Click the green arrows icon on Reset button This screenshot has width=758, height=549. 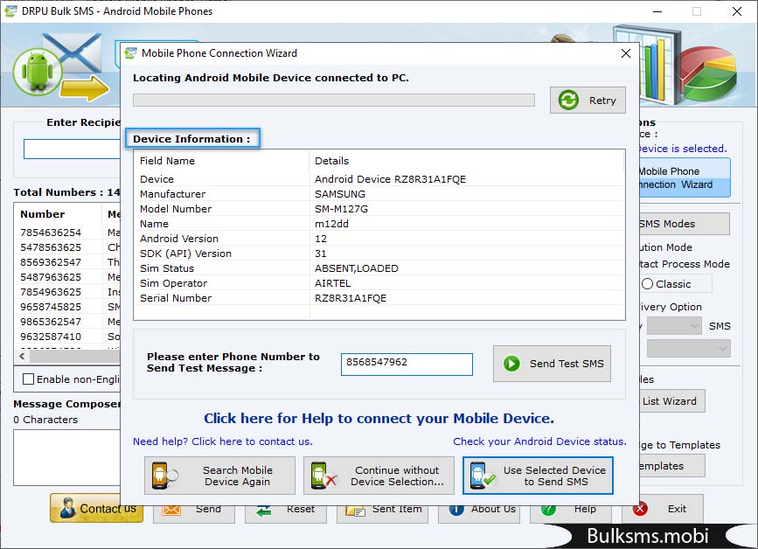click(x=264, y=511)
